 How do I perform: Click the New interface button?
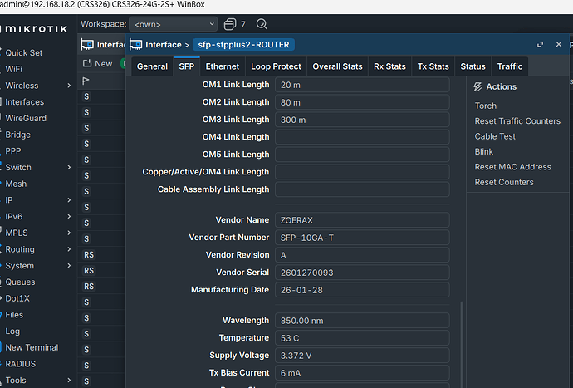coord(97,64)
